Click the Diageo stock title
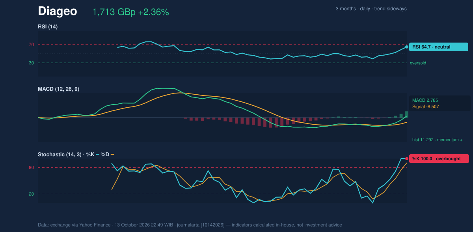The height and width of the screenshot is (232, 473). (x=58, y=11)
